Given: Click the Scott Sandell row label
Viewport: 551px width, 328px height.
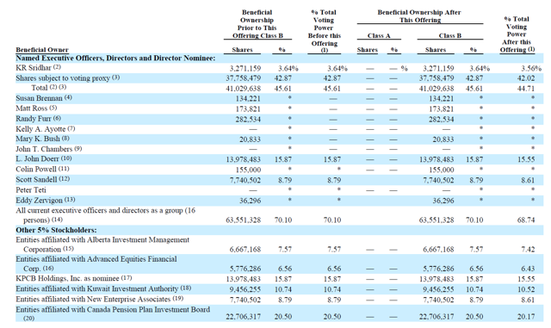Looking at the screenshot, I should (x=36, y=180).
